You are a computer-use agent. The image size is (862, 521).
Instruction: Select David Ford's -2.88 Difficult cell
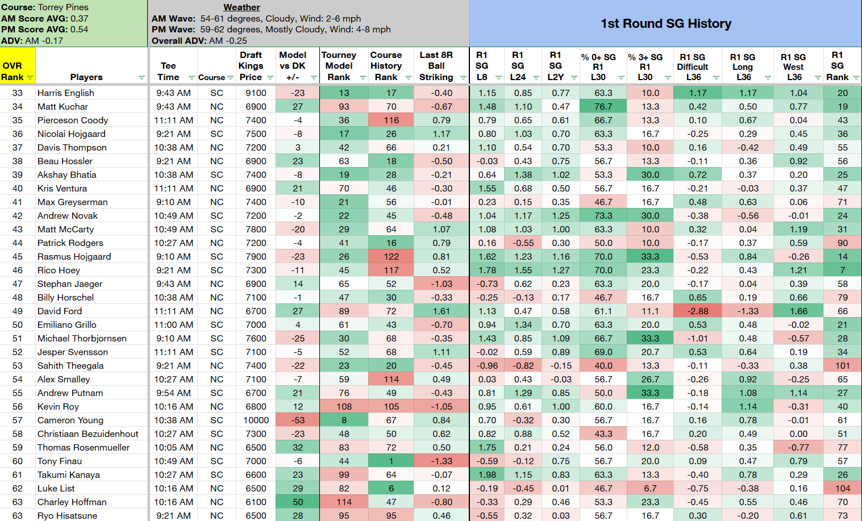698,311
